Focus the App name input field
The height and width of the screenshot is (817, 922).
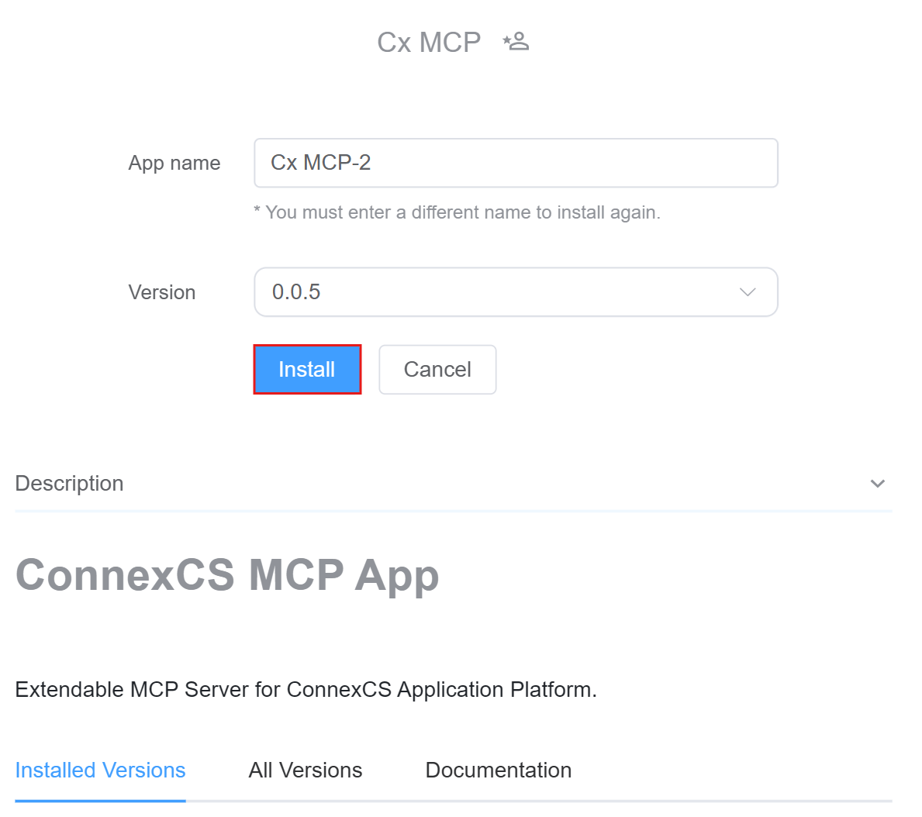(x=516, y=163)
